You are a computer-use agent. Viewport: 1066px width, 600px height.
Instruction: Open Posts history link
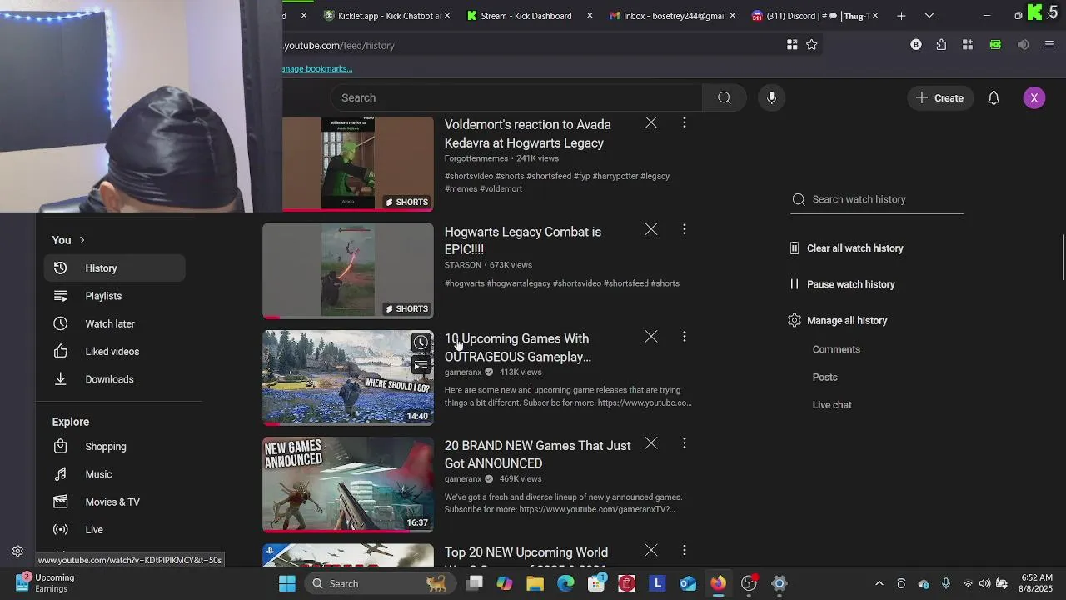(x=824, y=377)
